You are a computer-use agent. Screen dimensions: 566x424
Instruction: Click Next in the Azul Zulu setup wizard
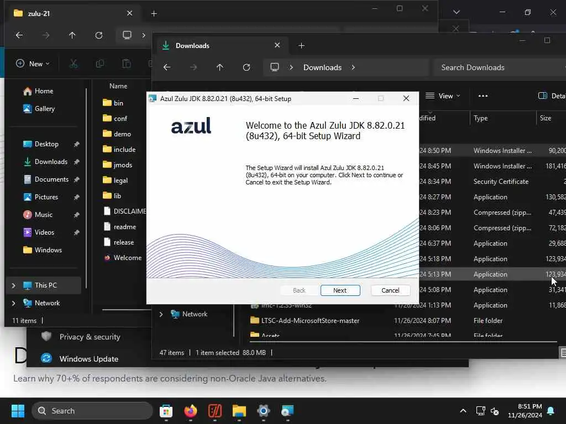340,290
